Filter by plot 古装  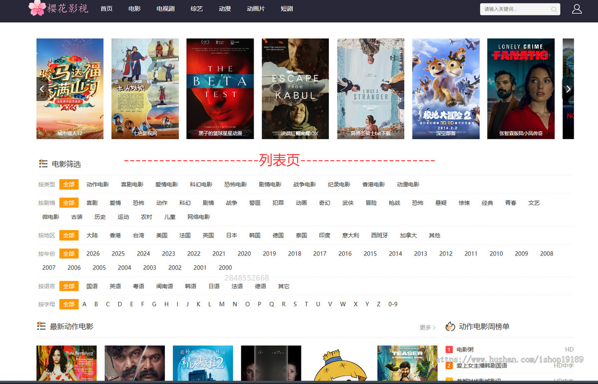(77, 217)
